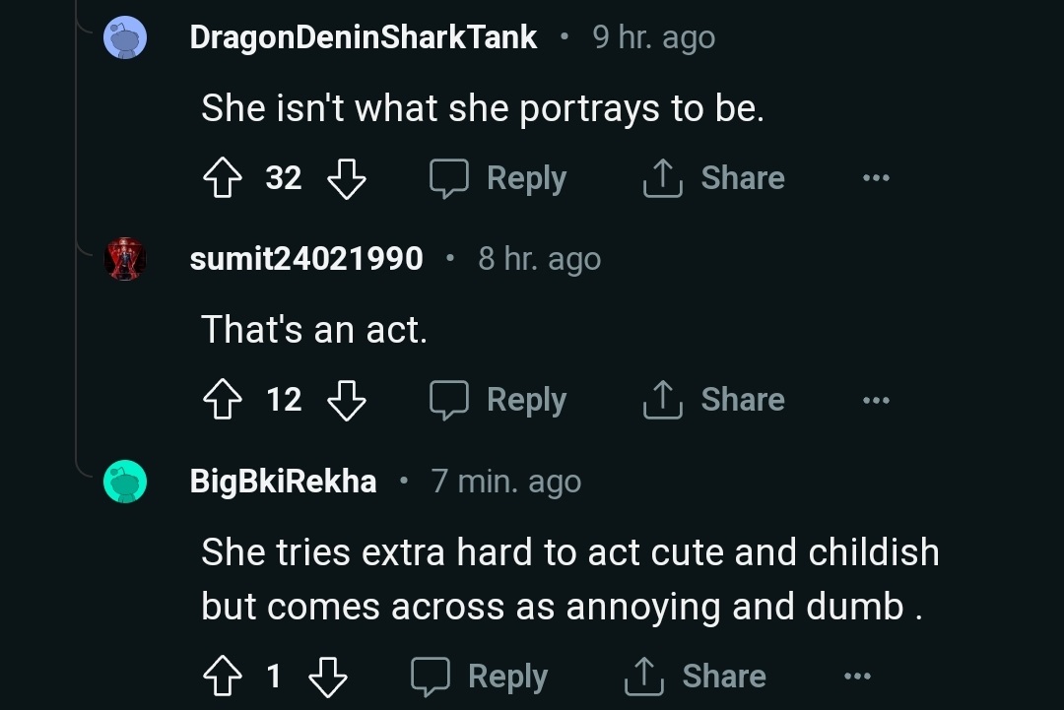The height and width of the screenshot is (710, 1064).
Task: Share BigBkiRekha's comment
Action: pos(696,677)
